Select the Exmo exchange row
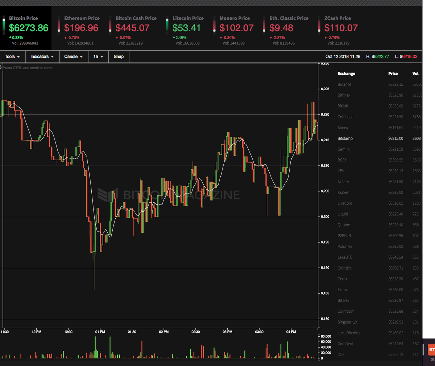435x366 pixels. (x=380, y=290)
